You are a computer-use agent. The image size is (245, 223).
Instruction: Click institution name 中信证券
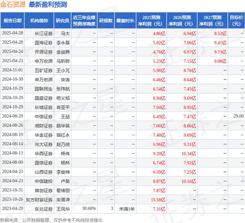pos(44,117)
